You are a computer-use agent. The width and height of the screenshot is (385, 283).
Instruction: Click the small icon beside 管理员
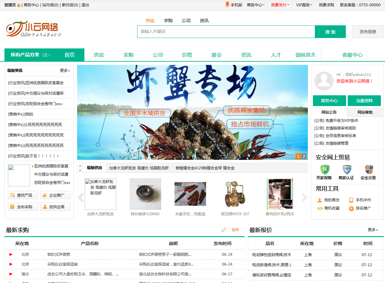18,5
